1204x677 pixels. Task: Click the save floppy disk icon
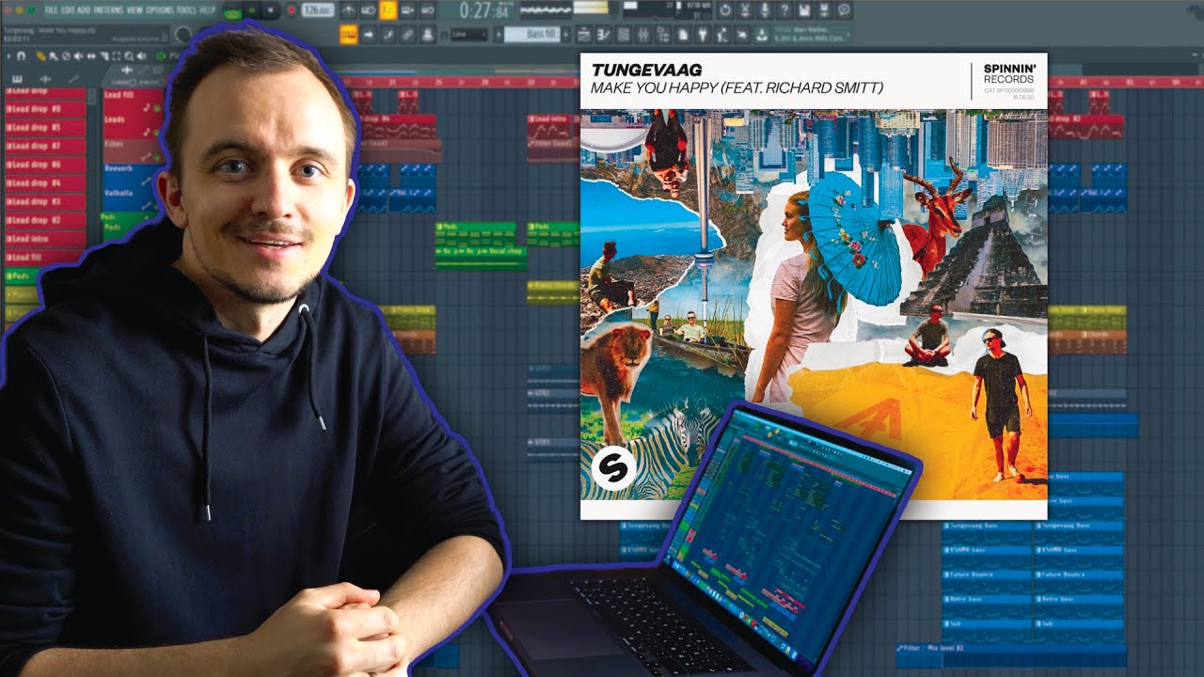point(804,10)
